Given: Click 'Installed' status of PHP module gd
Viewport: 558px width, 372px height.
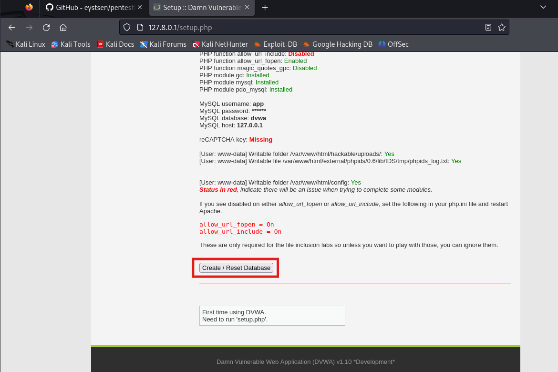Looking at the screenshot, I should 258,75.
